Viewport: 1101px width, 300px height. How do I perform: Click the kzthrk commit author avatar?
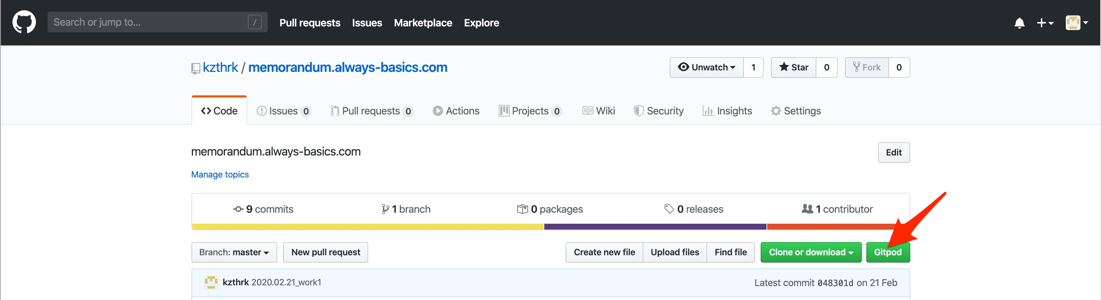pos(211,282)
